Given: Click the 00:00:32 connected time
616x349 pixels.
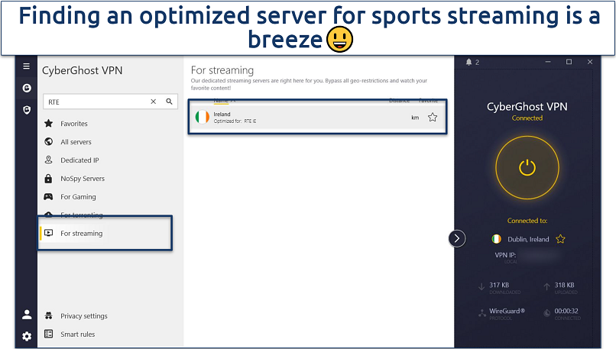Looking at the screenshot, I should 566,311.
